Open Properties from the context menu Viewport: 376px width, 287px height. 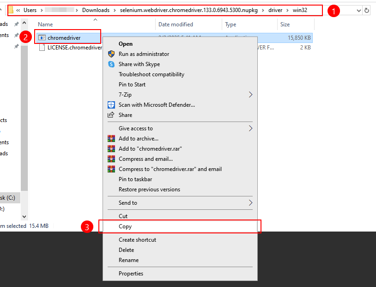[x=180, y=274]
